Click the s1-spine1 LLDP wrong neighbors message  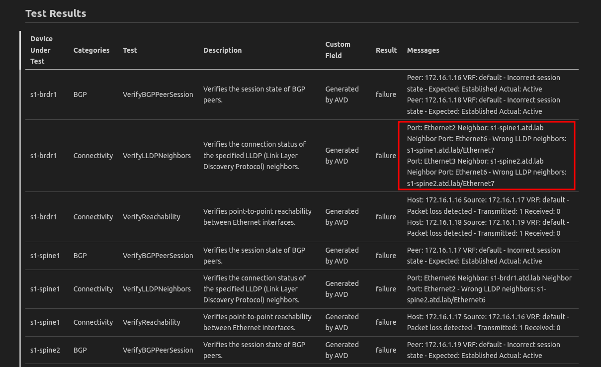click(489, 289)
